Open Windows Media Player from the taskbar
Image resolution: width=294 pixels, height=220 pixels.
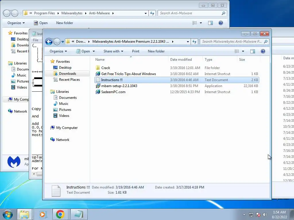pyautogui.click(x=42, y=214)
